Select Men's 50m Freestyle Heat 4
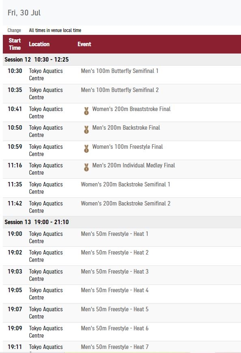 click(114, 290)
